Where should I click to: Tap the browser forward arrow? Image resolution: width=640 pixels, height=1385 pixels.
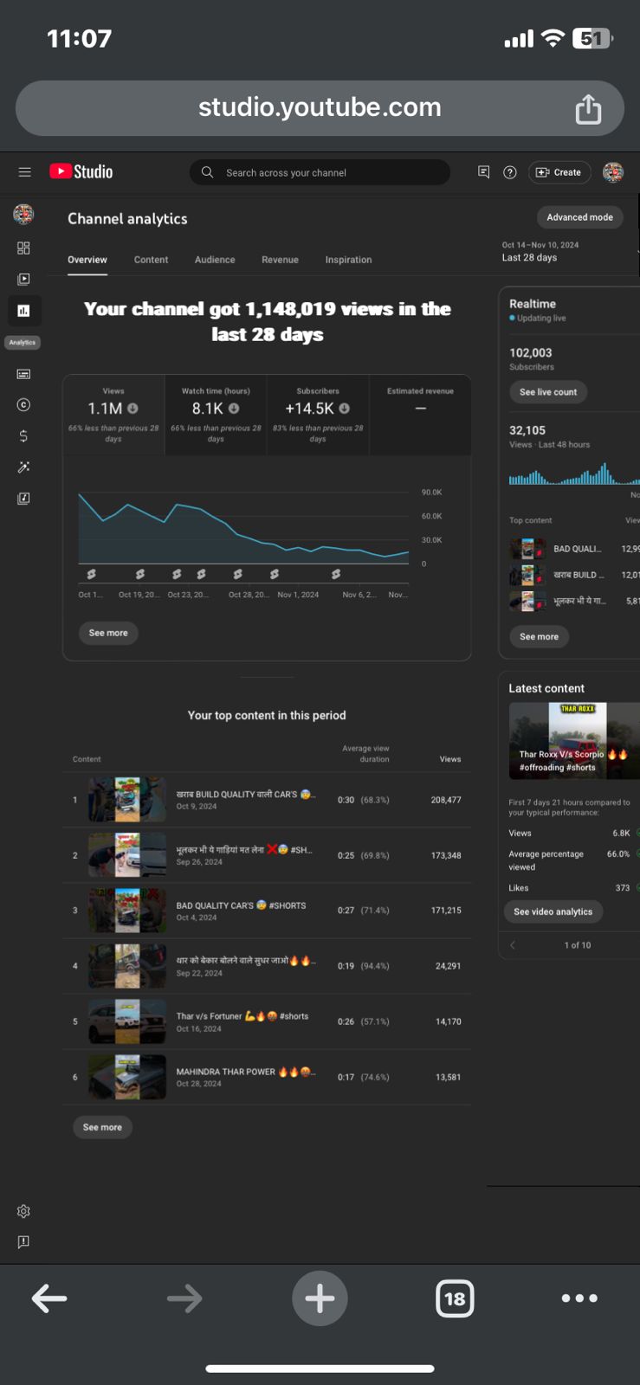[184, 1298]
